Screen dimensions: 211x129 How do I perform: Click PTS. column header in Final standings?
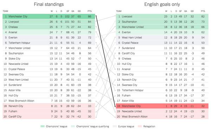point(90,11)
